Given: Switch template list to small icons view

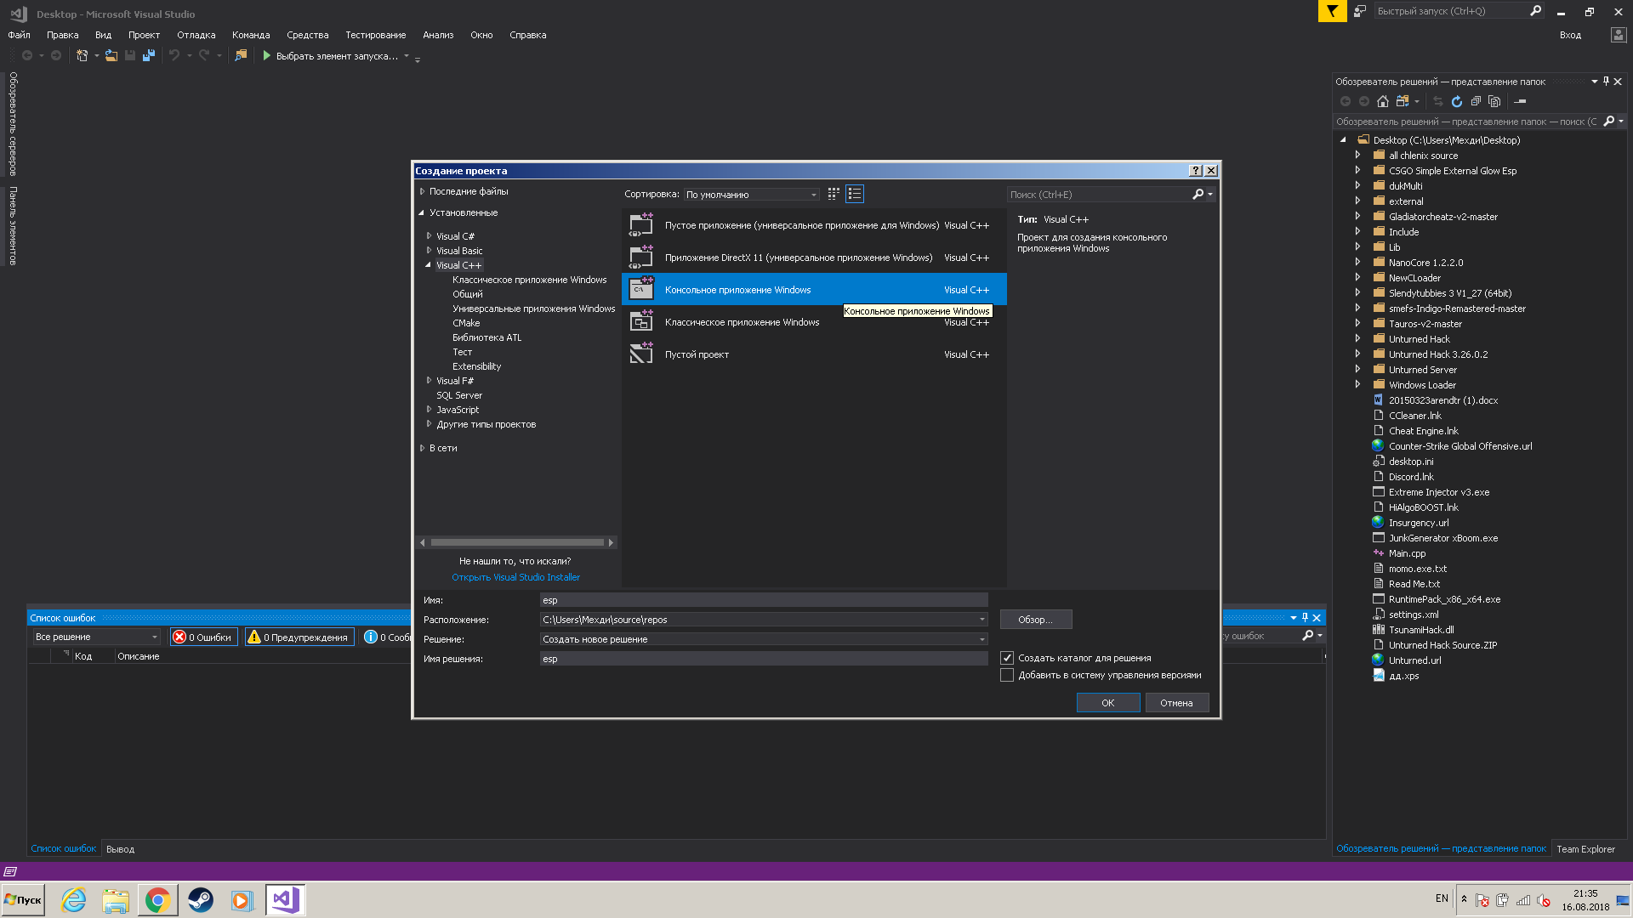Looking at the screenshot, I should (834, 194).
